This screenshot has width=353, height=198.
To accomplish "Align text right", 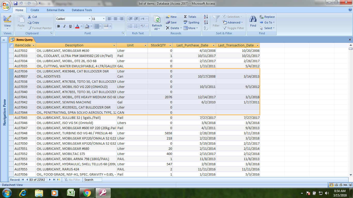I will [121, 19].
